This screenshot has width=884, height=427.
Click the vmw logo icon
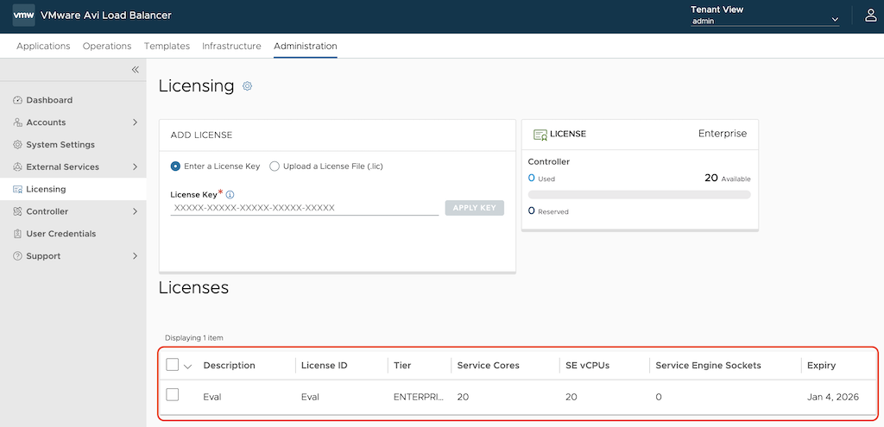click(x=23, y=16)
